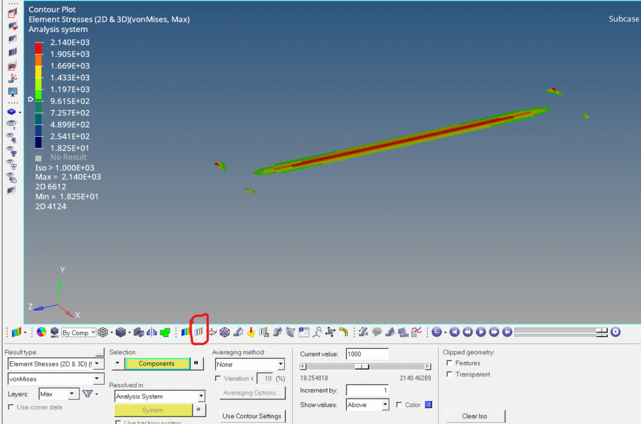Click the Increment by input field
This screenshot has height=424, width=641.
point(367,390)
